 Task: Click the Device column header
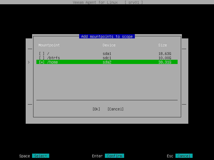tap(109, 45)
